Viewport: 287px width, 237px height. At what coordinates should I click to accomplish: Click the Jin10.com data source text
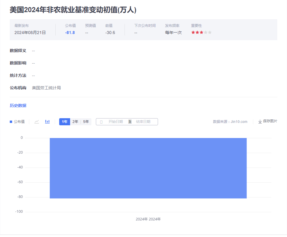pyautogui.click(x=239, y=122)
